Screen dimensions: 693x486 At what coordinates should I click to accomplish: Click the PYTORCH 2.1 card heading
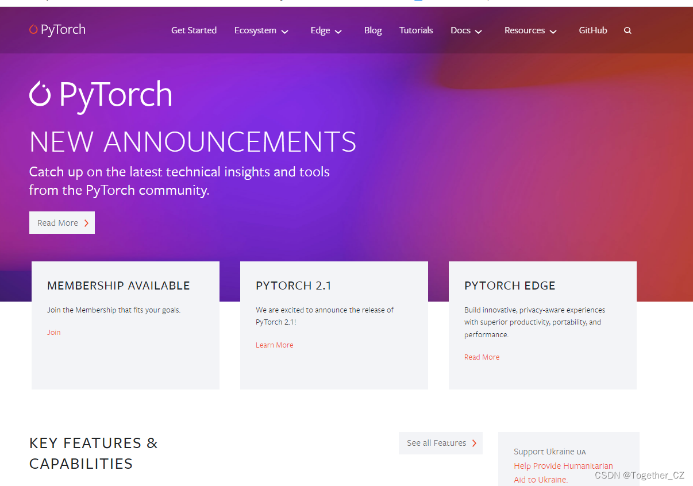coord(294,286)
